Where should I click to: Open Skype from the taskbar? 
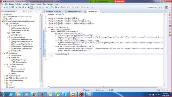click(66, 95)
